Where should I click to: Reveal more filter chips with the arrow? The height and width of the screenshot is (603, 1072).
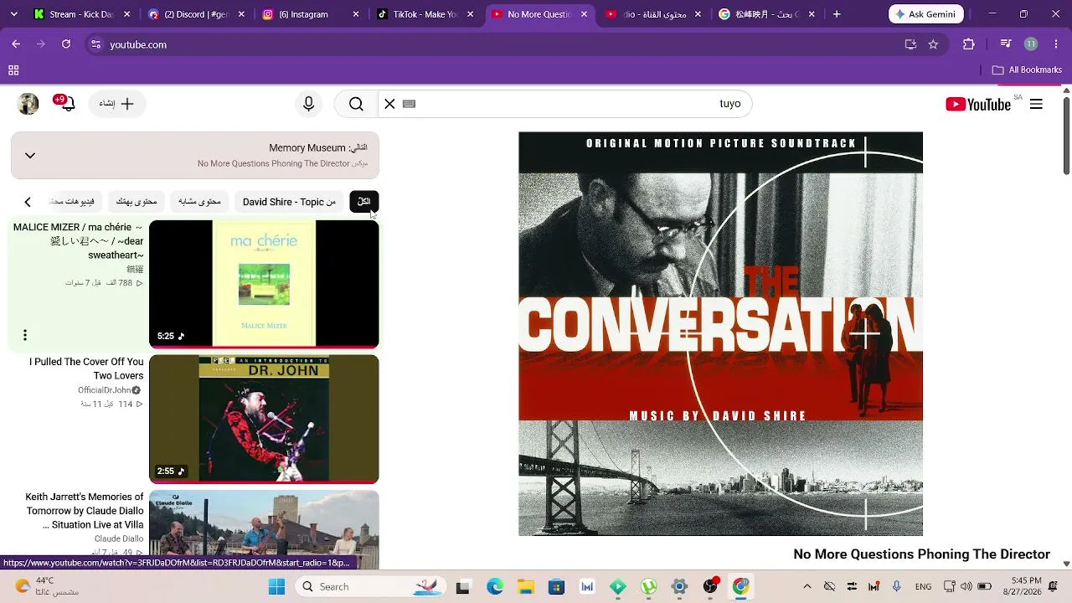click(x=28, y=202)
